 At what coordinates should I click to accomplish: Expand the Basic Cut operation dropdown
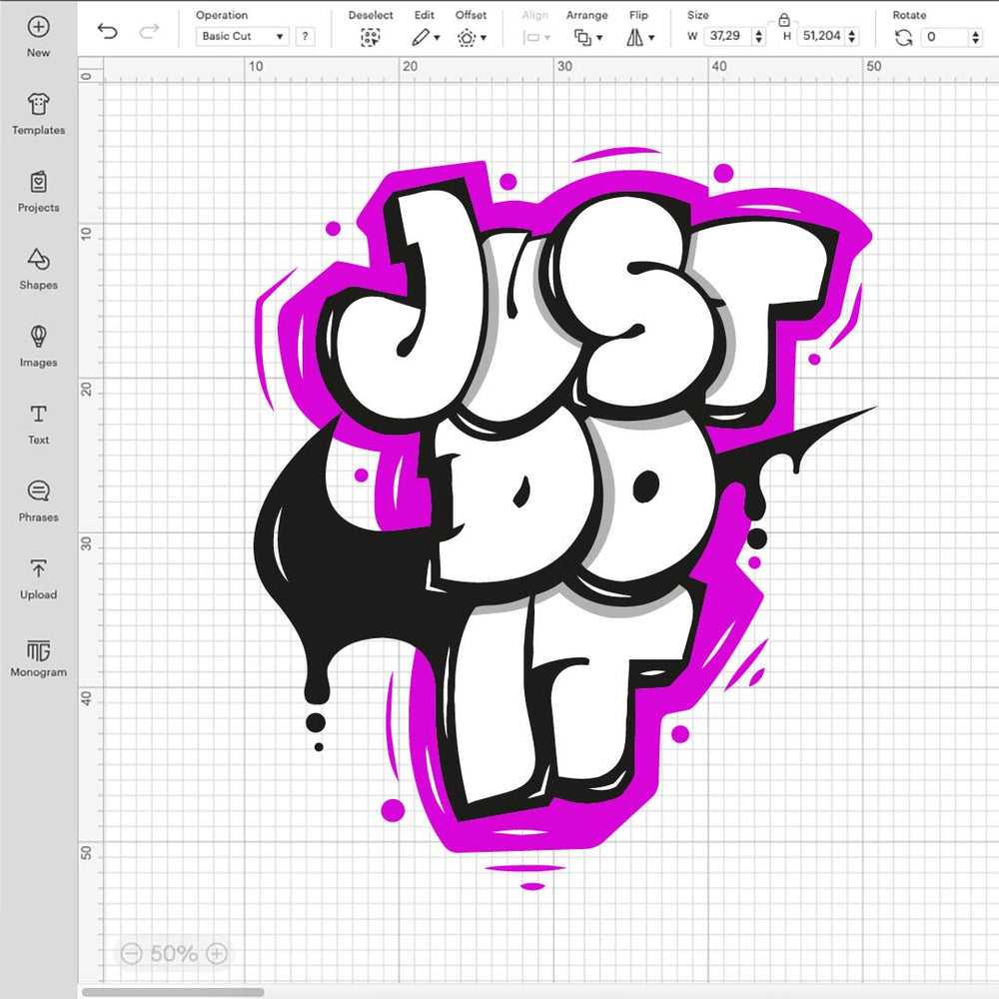[x=243, y=37]
